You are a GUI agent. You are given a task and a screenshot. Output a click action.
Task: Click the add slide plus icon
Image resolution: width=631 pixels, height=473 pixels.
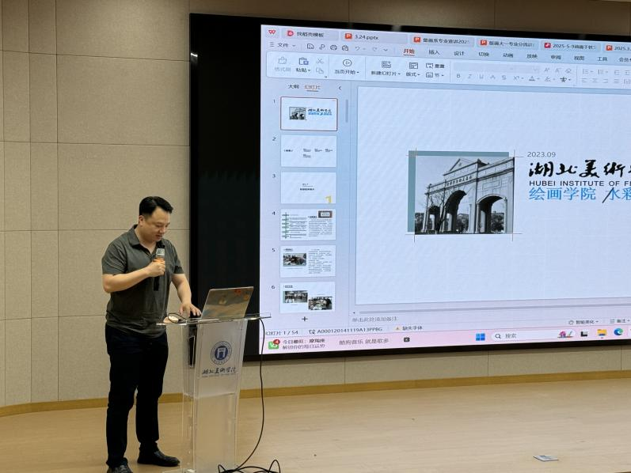305,319
